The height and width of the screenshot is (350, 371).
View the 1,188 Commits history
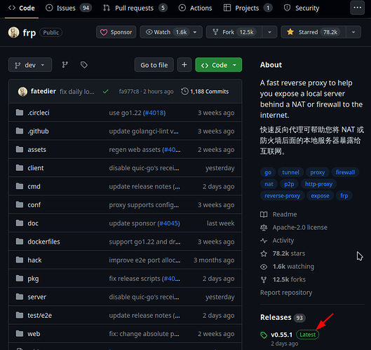(205, 92)
